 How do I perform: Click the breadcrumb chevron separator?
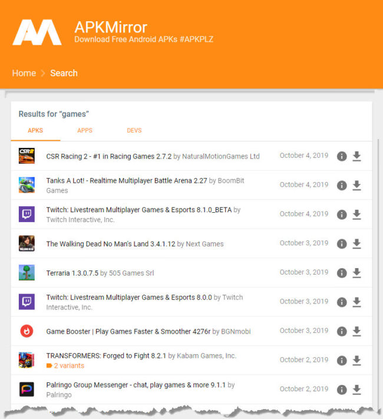(43, 73)
